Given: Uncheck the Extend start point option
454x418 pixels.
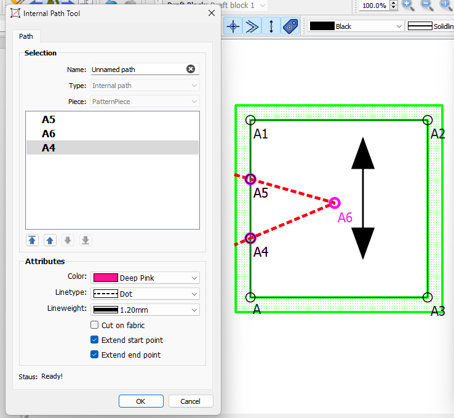Looking at the screenshot, I should pos(95,340).
